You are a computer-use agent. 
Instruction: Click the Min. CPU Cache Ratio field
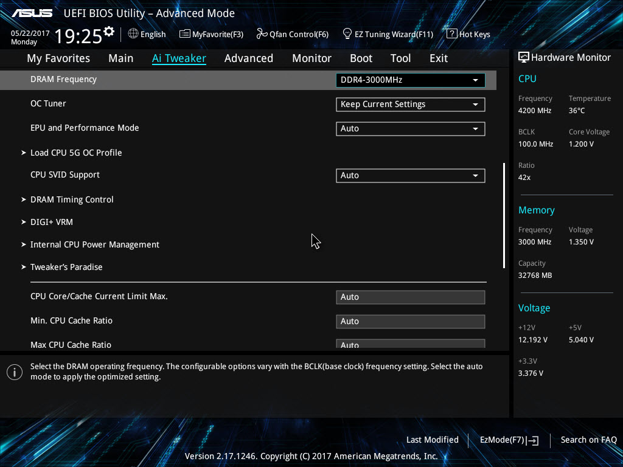[x=410, y=321]
